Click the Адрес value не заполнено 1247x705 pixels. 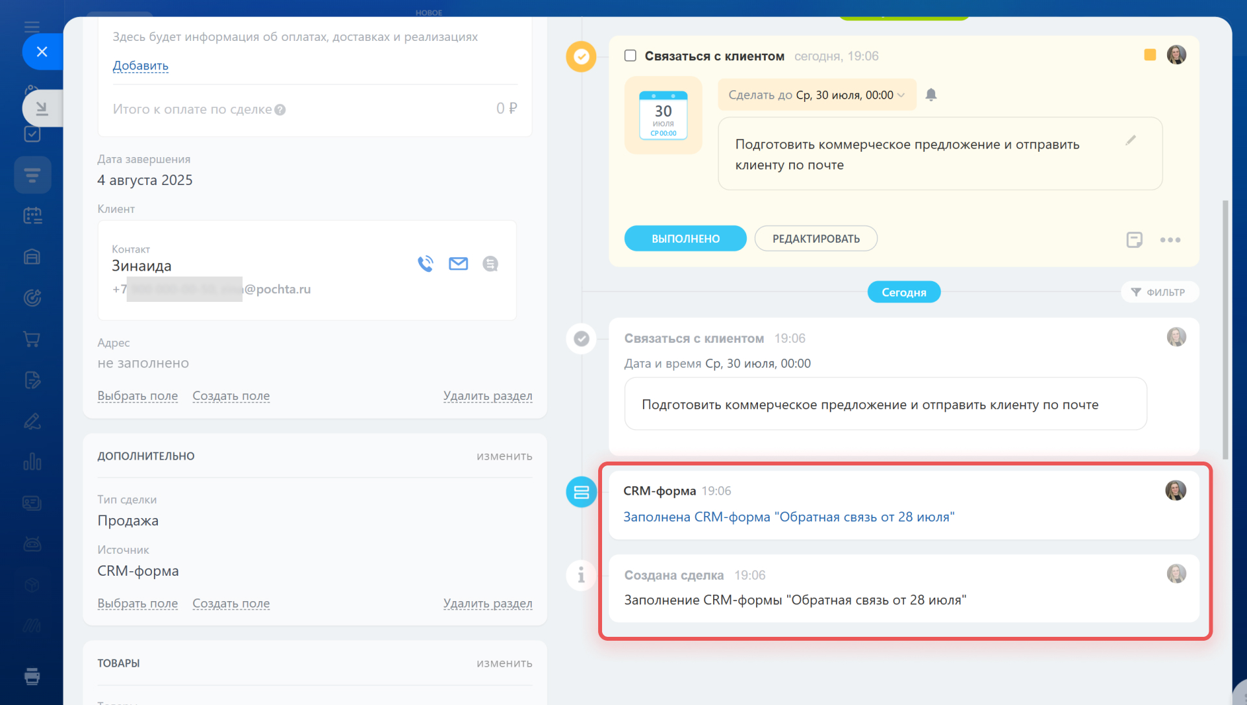coord(143,364)
